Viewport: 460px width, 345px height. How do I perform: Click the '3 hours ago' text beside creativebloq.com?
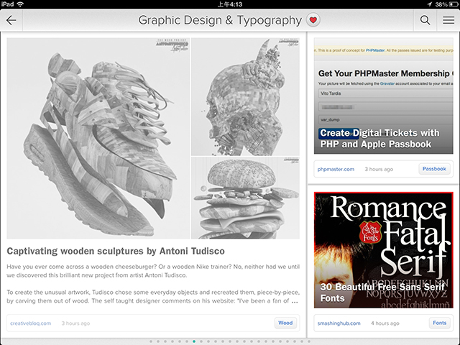tap(75, 323)
